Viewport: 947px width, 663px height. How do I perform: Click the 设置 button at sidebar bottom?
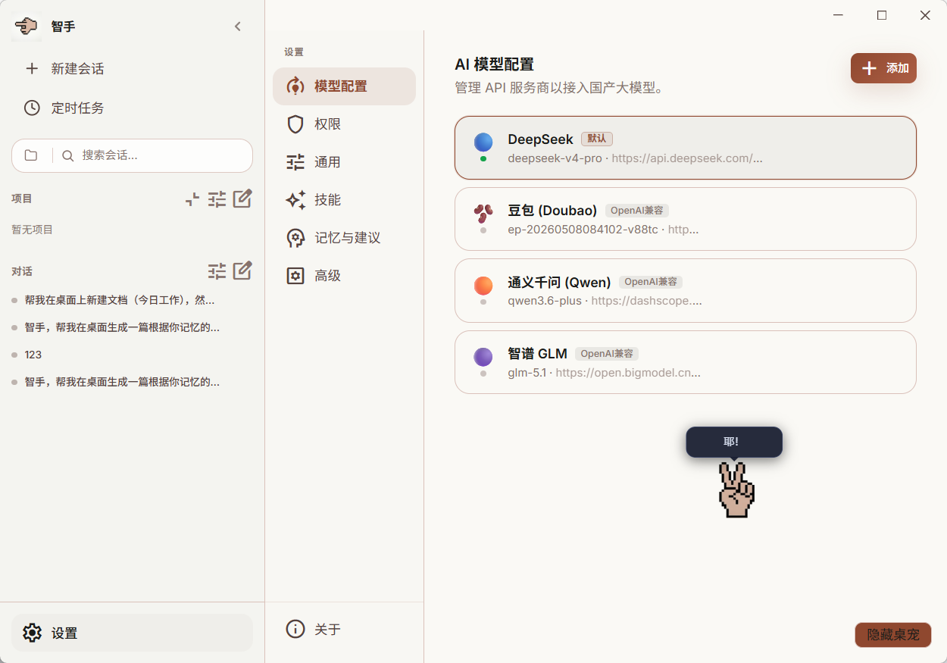point(132,633)
